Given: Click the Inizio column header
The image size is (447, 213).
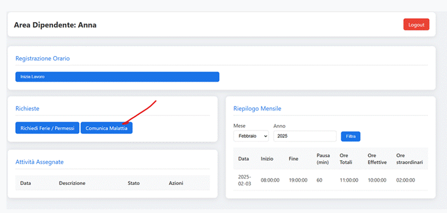Looking at the screenshot, I should tap(267, 158).
